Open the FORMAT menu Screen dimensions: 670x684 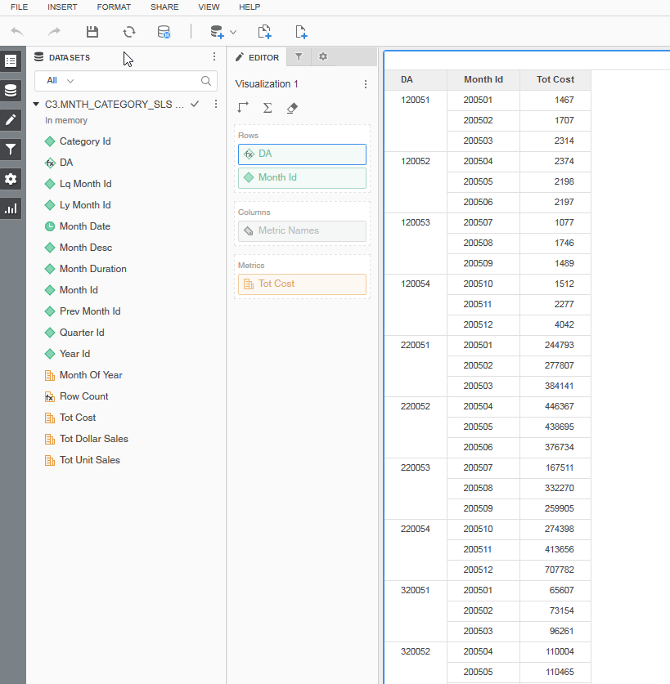click(x=114, y=7)
